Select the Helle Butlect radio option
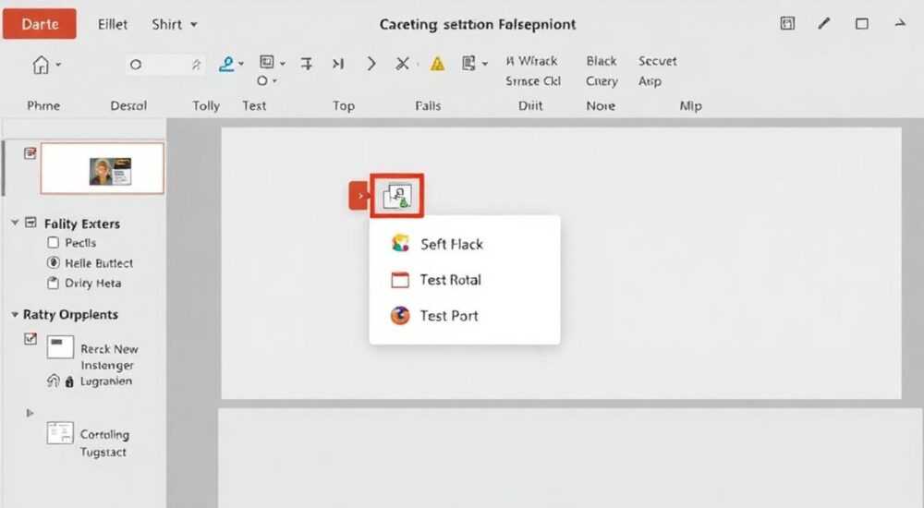Image resolution: width=924 pixels, height=508 pixels. pyautogui.click(x=53, y=262)
